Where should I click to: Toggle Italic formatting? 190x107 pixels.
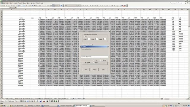pos(85,6)
